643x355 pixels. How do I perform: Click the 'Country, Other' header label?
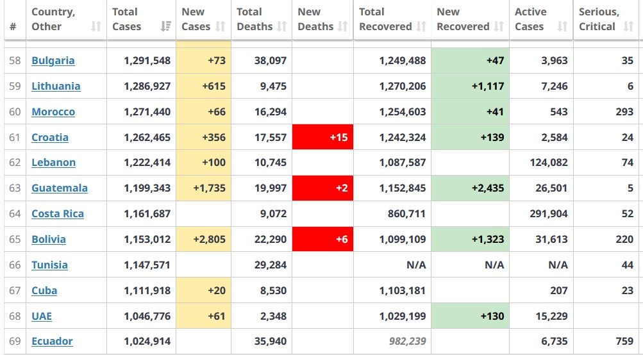[53, 19]
